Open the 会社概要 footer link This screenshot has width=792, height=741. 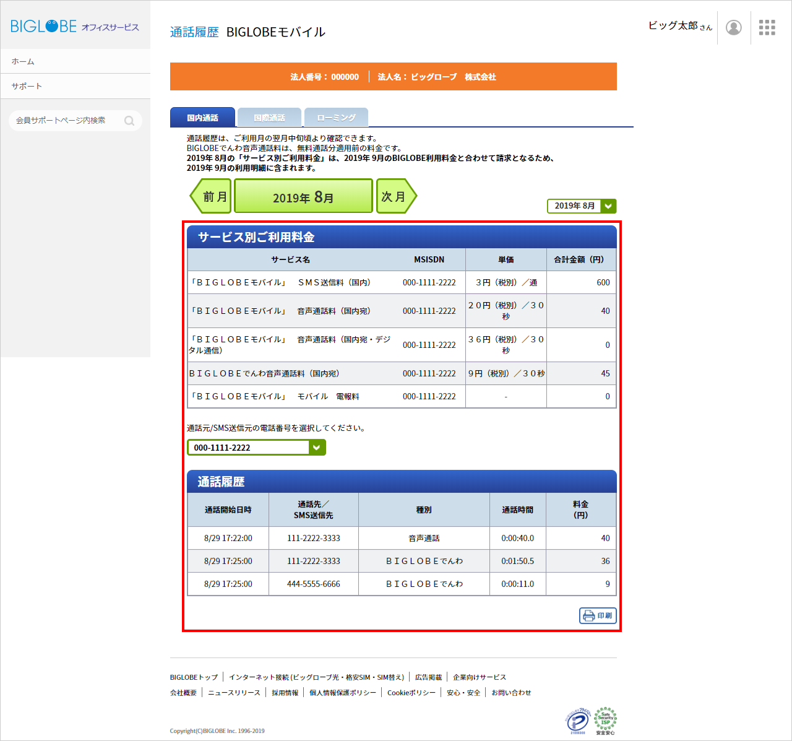pos(183,693)
